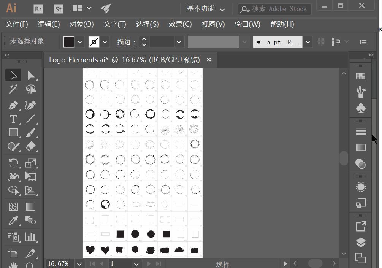This screenshot has height=268, width=382.
Task: Open the 基本功能 workspace switcher
Action: (x=206, y=9)
